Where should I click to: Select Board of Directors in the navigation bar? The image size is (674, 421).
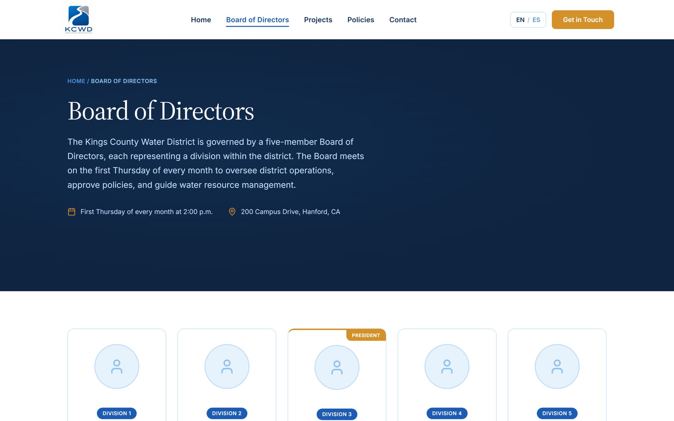coord(257,20)
